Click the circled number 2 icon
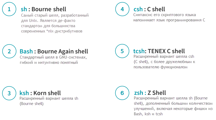Image resolution: width=216 pixels, height=120 pixels. coord(9,51)
